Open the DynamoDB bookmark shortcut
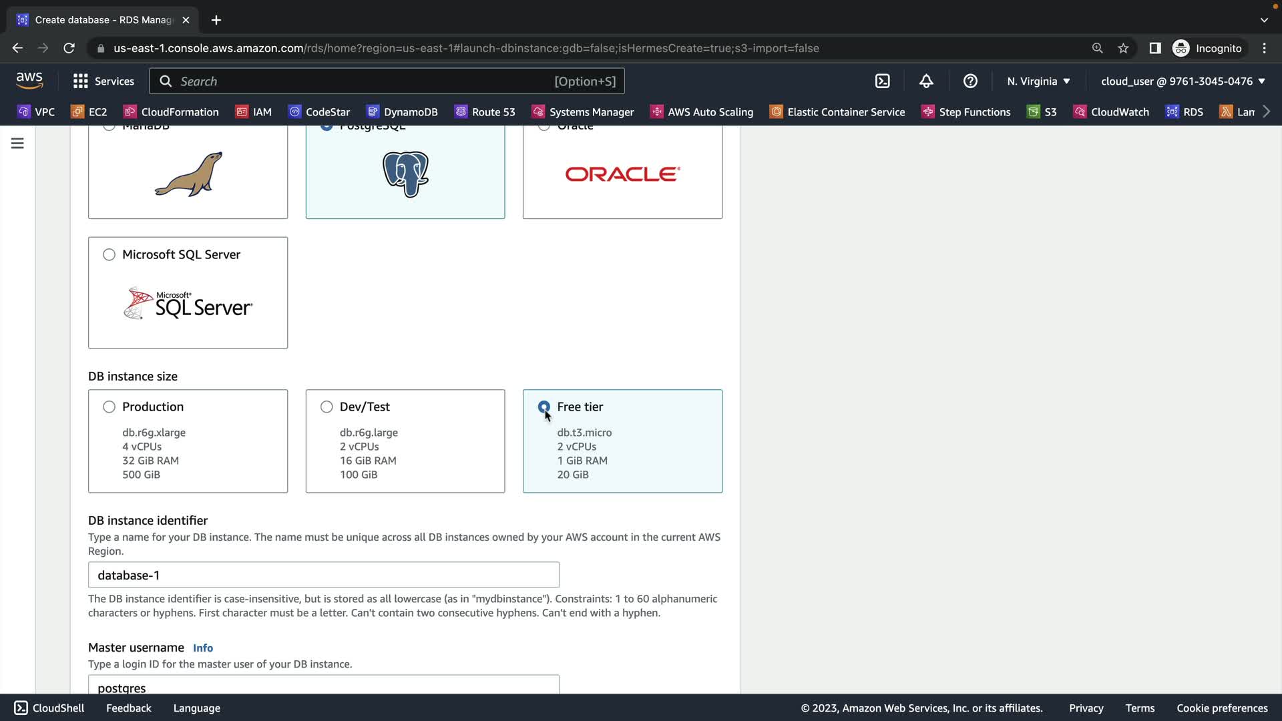Viewport: 1282px width, 721px height. 402,111
